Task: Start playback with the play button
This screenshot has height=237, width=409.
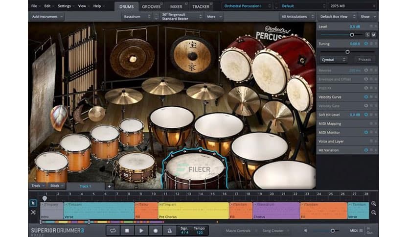Action: (141, 231)
